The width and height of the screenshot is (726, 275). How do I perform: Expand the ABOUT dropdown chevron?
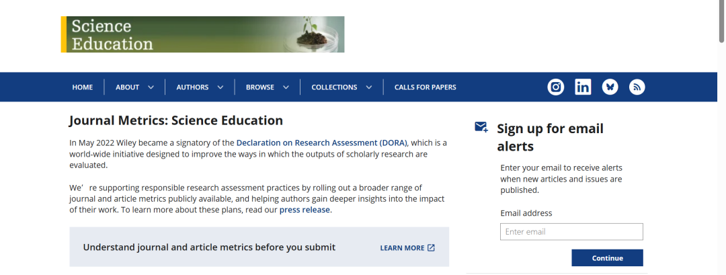[151, 87]
